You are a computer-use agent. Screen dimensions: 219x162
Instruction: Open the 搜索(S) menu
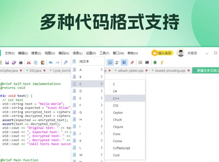point(36,53)
